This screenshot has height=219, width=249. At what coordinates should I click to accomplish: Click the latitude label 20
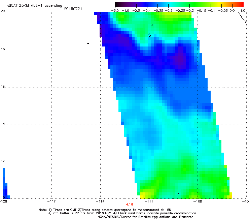(x=3, y=11)
